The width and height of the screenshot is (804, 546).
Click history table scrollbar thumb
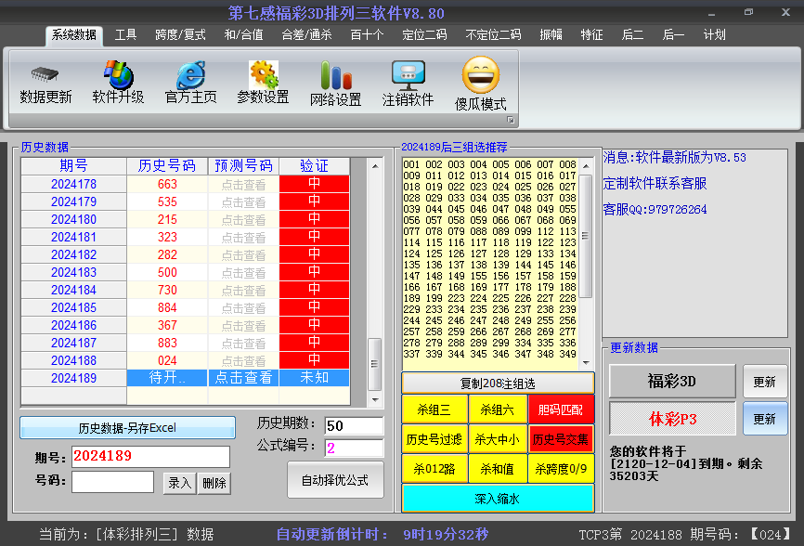point(375,364)
